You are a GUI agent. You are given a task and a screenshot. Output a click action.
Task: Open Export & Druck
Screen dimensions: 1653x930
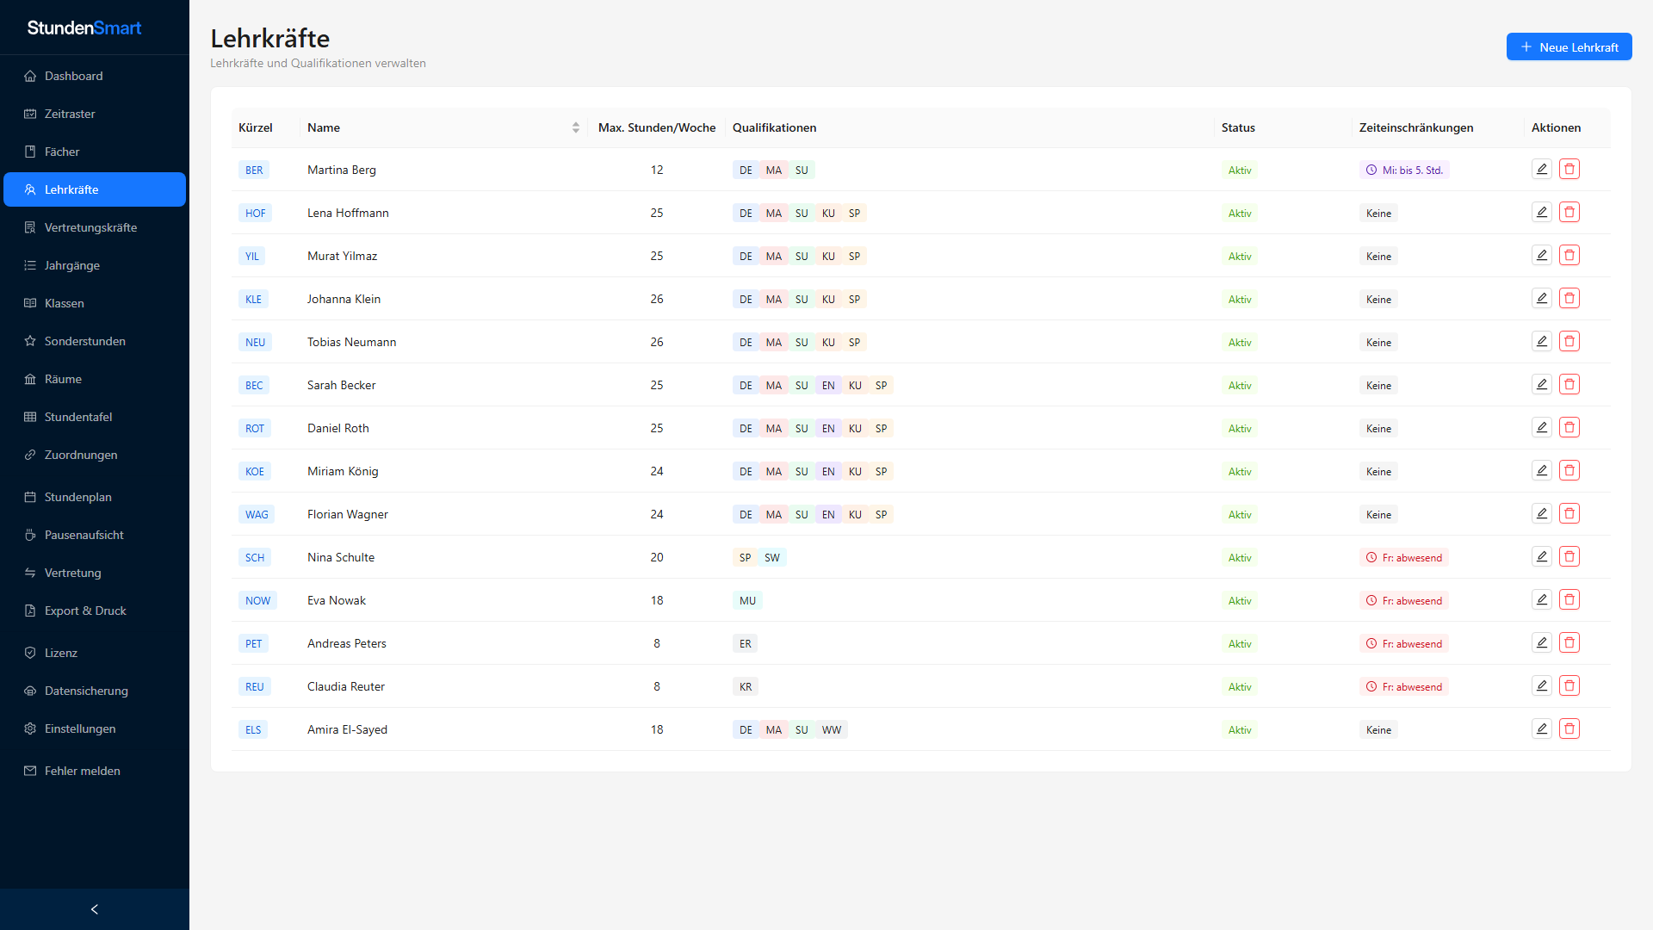pyautogui.click(x=95, y=611)
